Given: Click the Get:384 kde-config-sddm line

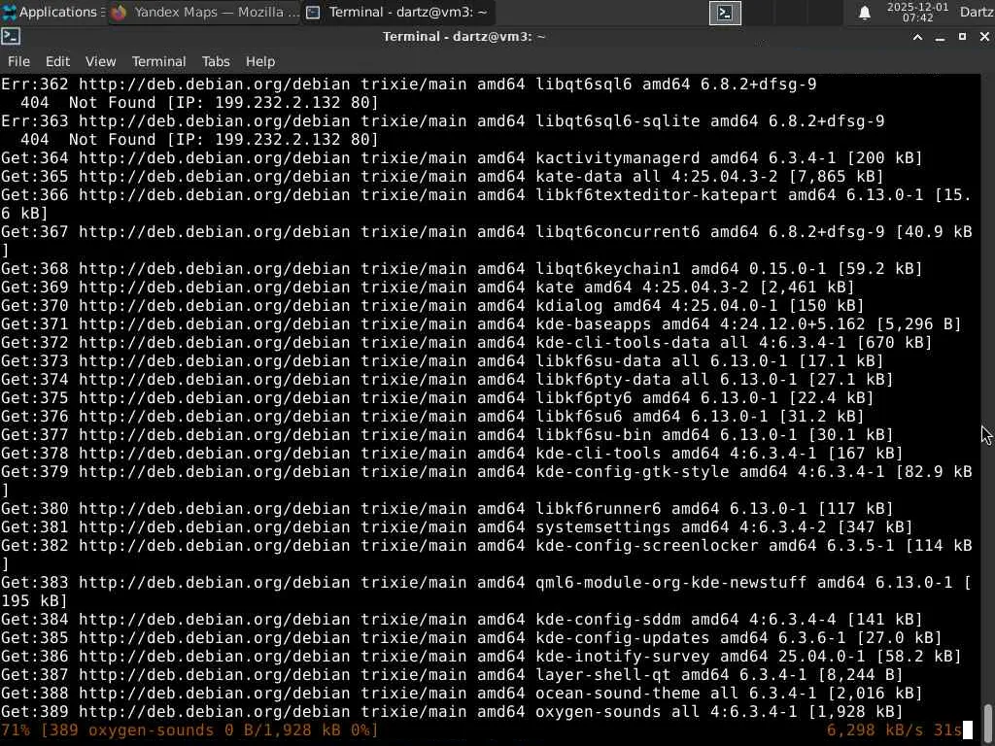Looking at the screenshot, I should 462,619.
